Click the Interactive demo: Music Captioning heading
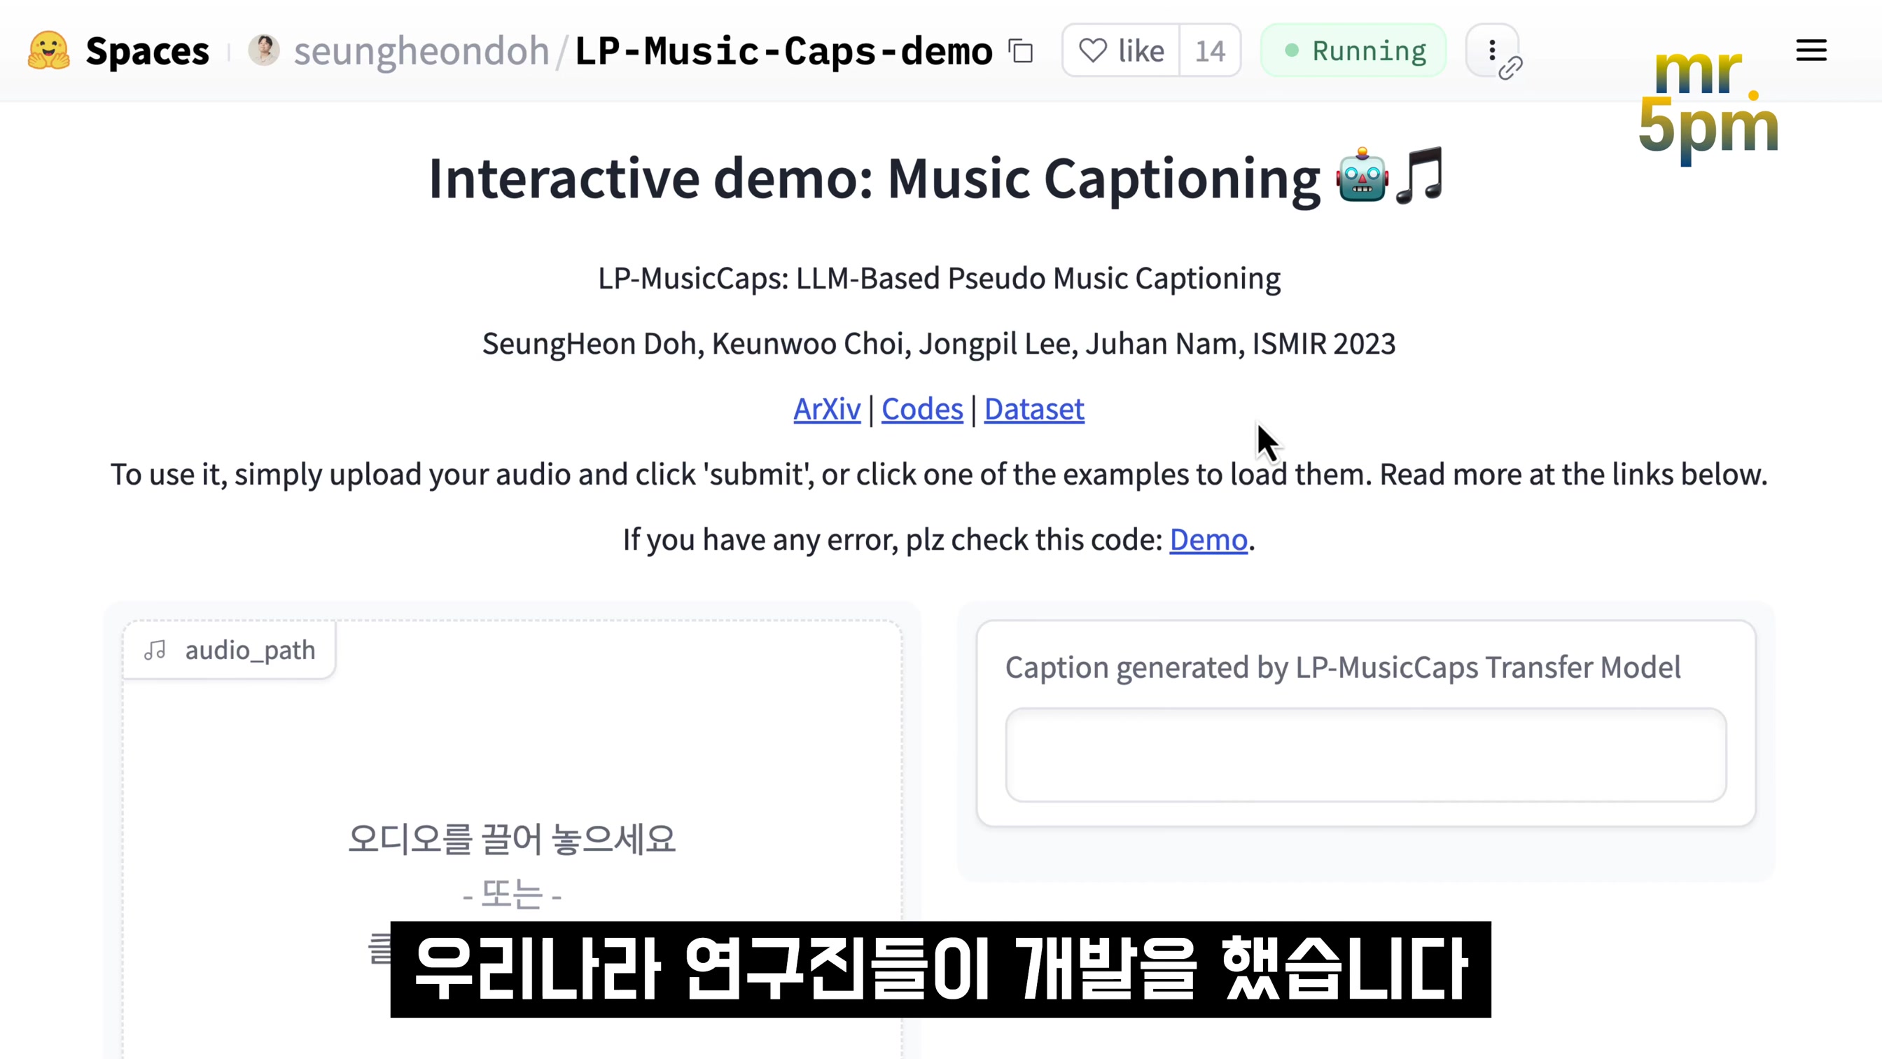1882x1059 pixels. tap(937, 178)
